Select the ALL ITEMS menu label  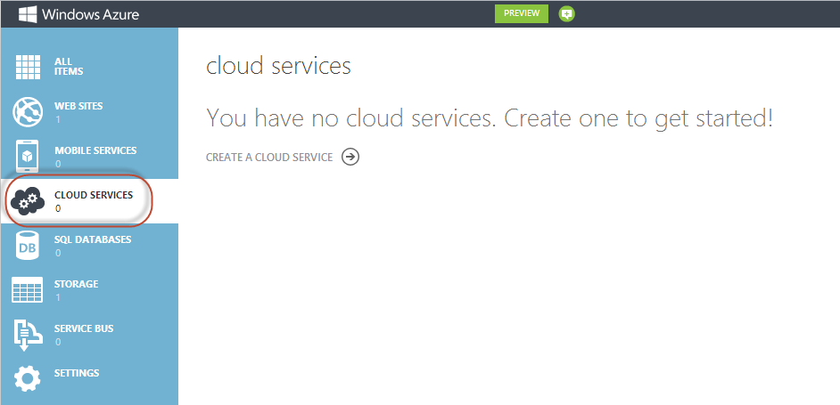(x=69, y=67)
